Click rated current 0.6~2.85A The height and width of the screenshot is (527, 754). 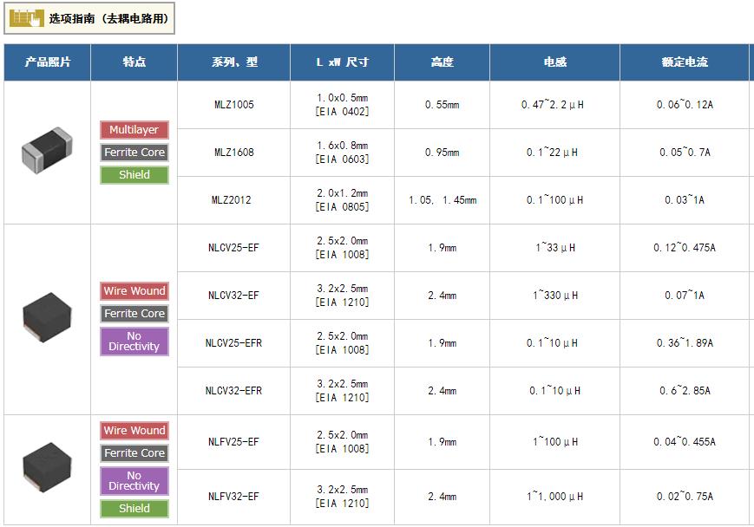pyautogui.click(x=685, y=391)
